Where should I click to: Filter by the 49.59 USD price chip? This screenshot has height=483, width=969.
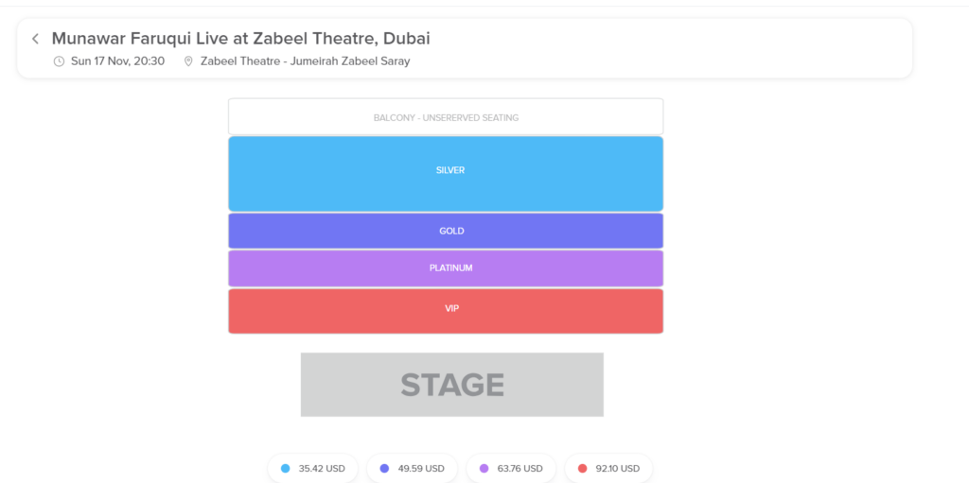413,468
